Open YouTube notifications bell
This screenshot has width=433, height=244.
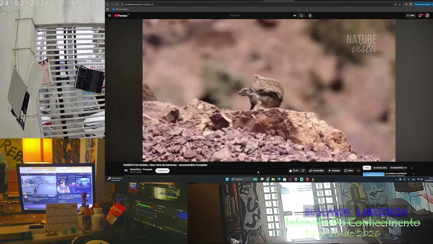420,16
